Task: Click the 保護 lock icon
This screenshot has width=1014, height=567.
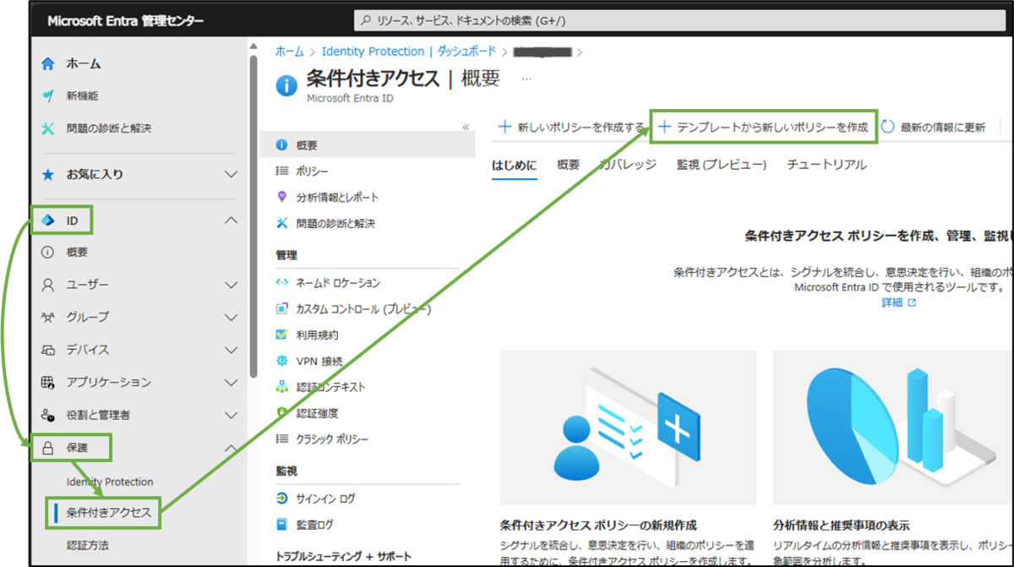Action: click(x=48, y=448)
